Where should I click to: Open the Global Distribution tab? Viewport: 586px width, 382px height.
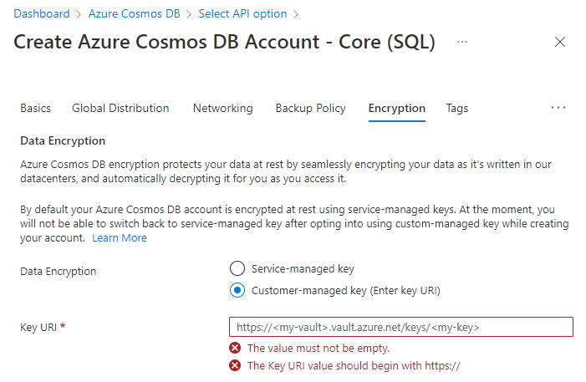coord(120,108)
